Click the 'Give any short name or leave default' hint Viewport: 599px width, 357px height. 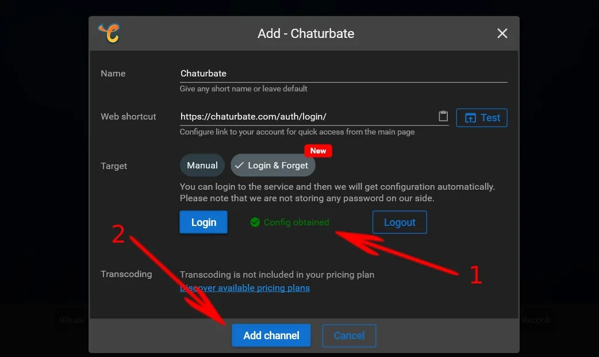point(244,89)
